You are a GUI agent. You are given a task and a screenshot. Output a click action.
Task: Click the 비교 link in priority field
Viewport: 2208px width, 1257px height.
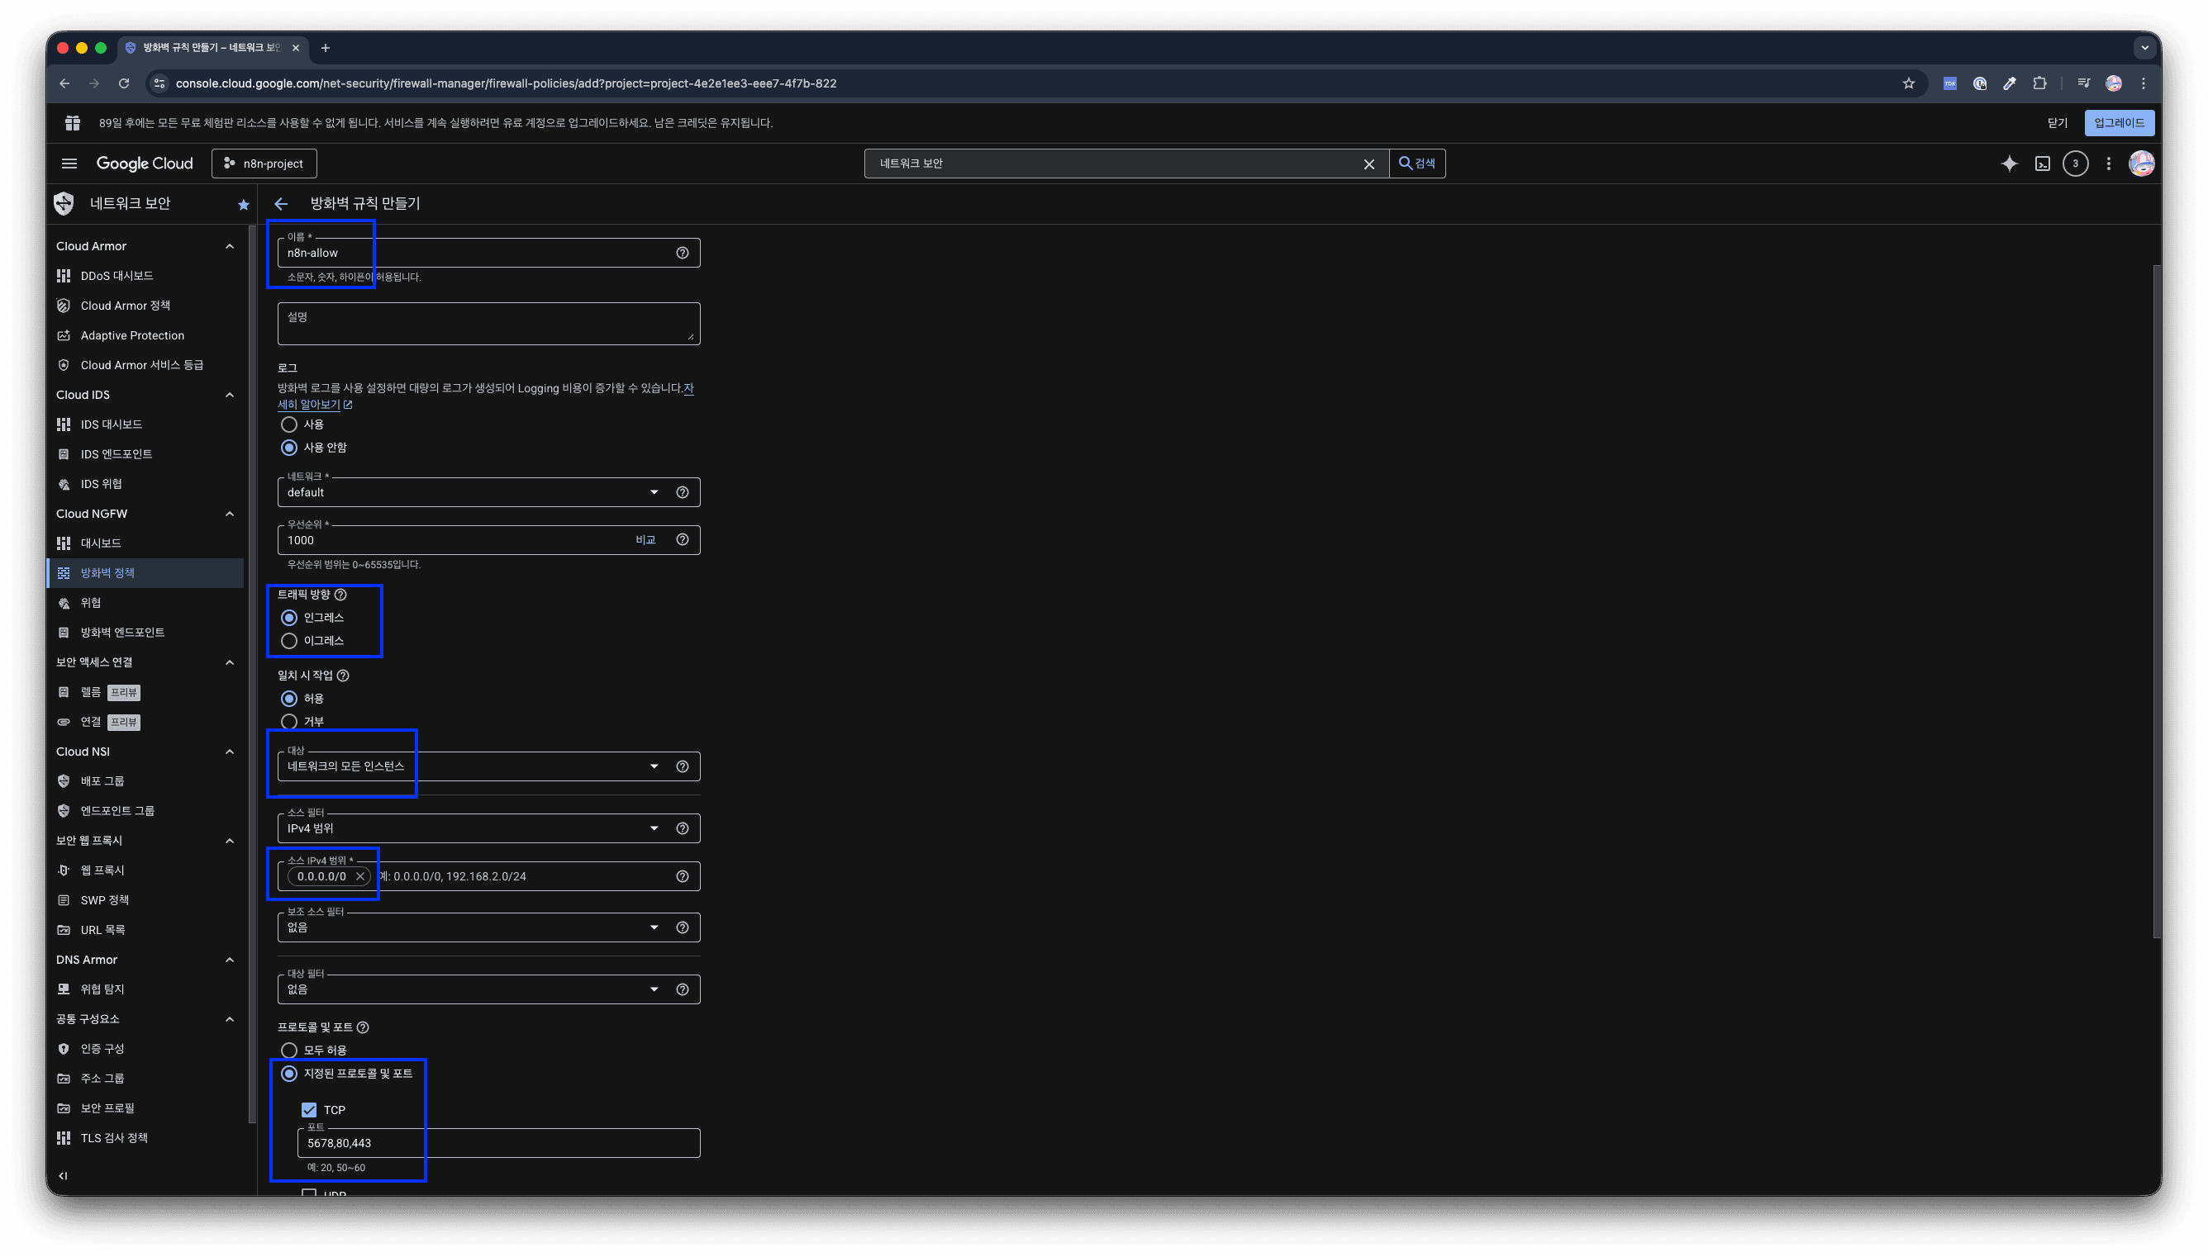645,539
